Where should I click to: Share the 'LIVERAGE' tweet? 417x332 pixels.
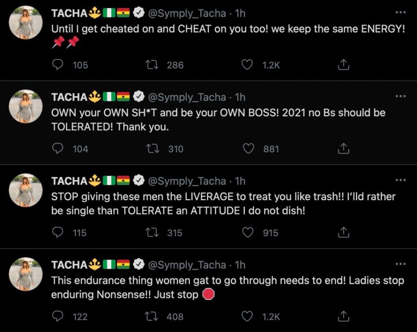pos(344,232)
